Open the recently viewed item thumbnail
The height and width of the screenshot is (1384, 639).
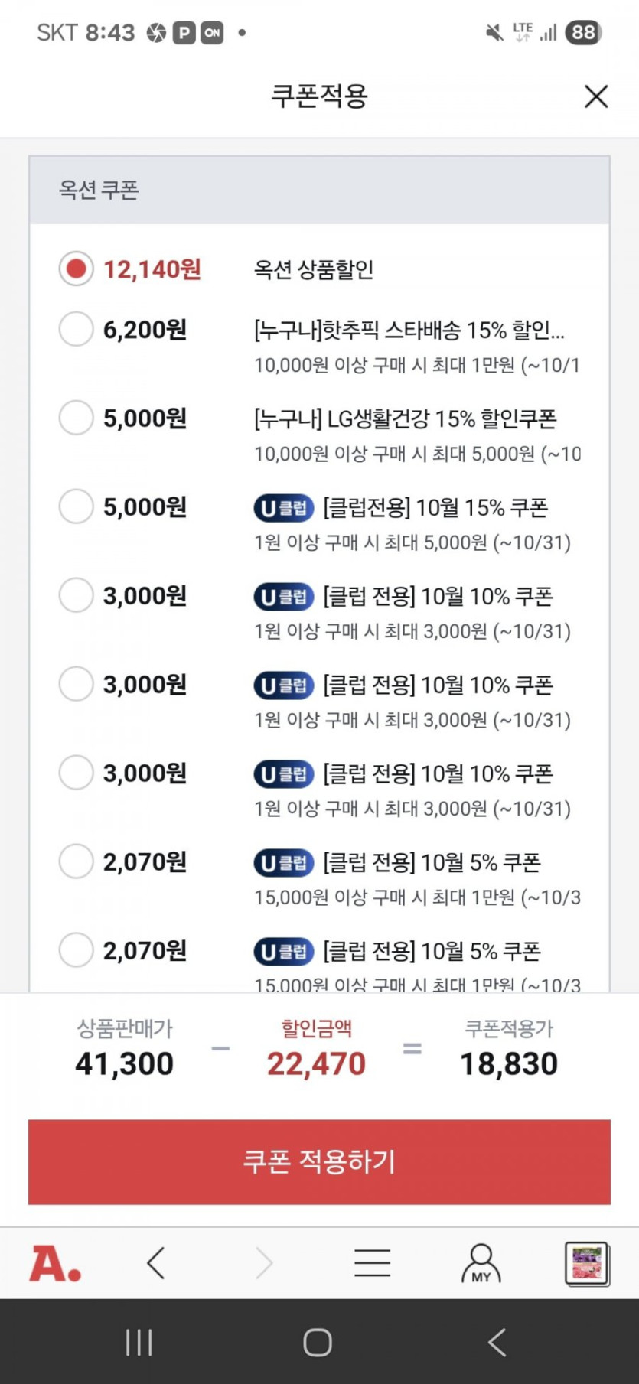coord(586,1263)
